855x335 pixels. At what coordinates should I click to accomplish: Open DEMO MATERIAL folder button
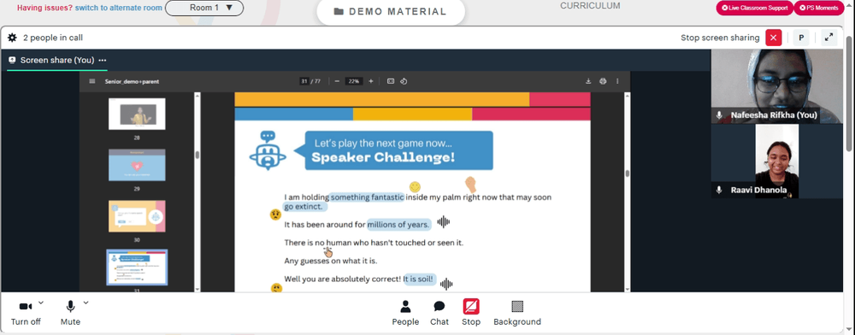click(x=391, y=11)
